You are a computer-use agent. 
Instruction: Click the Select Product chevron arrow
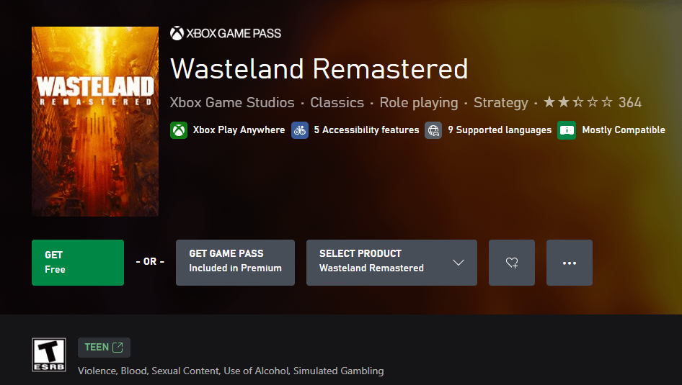pos(459,263)
